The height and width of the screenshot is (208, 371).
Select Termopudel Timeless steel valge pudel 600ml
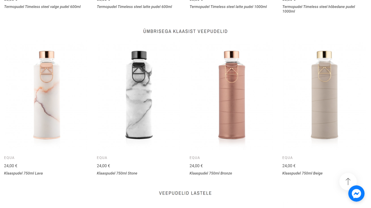42,7
